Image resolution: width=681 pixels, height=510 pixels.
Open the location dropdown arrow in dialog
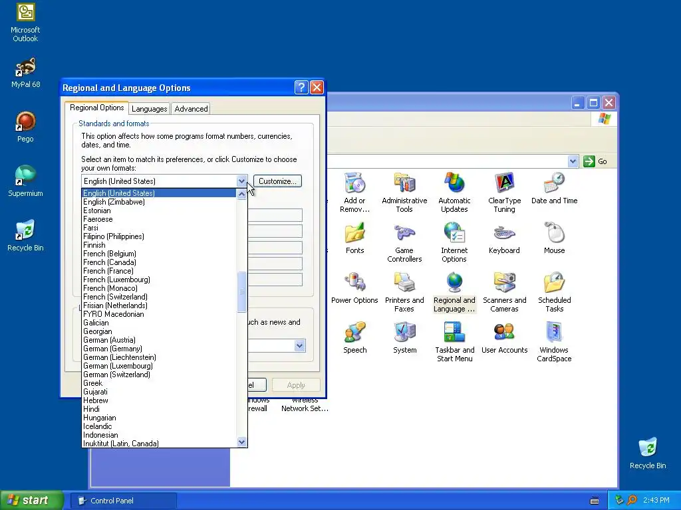300,345
